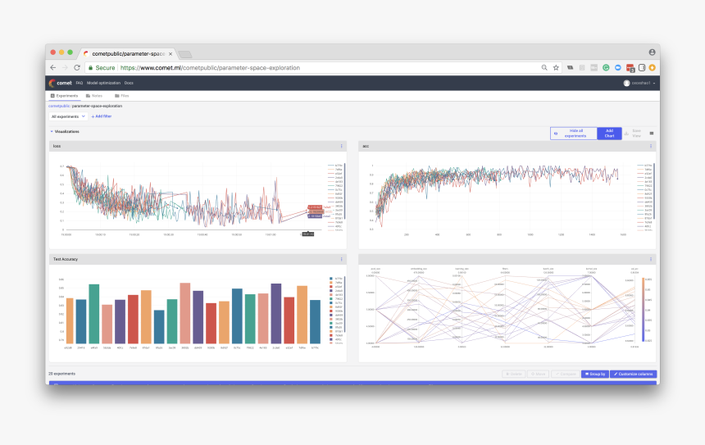This screenshot has width=705, height=445.
Task: Click the Add Chart button
Action: click(609, 133)
